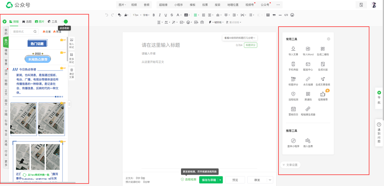Insert a horizontal divider line

pyautogui.click(x=280, y=15)
